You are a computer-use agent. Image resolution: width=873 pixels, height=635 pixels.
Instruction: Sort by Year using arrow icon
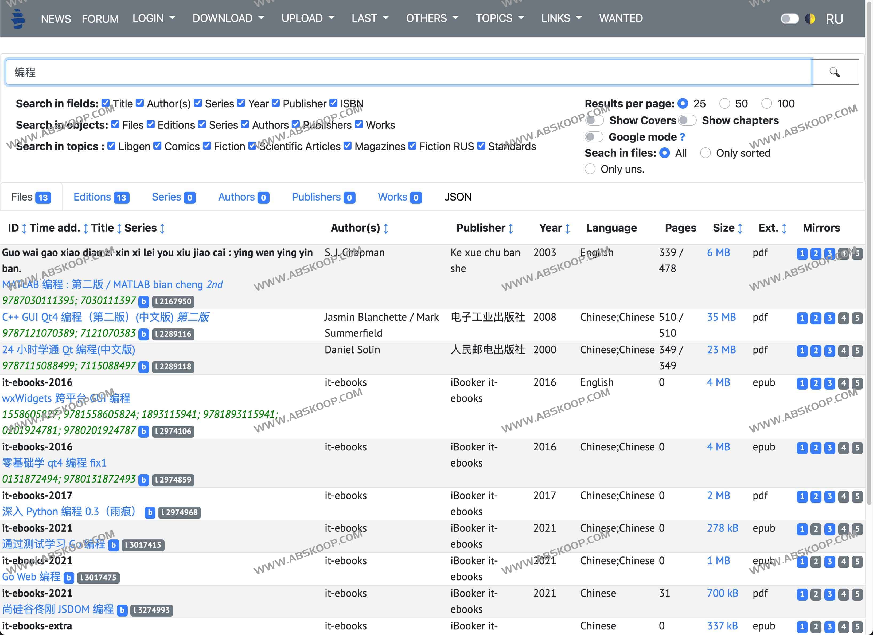(x=567, y=228)
